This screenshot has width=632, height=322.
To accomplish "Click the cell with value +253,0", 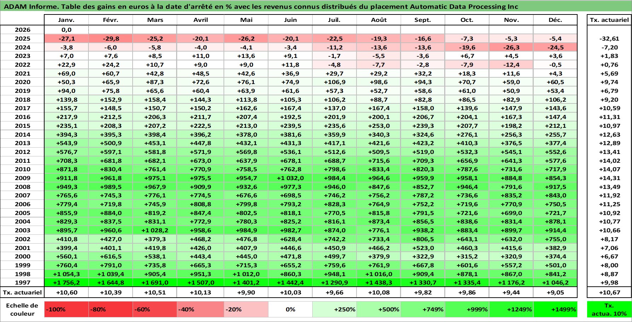I will (379, 126).
